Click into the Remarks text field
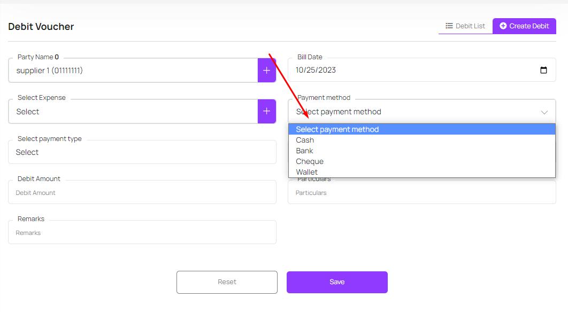 (x=142, y=233)
